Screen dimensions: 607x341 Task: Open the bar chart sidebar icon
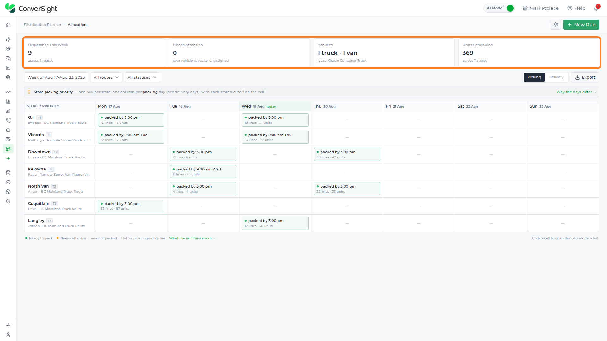(x=8, y=101)
